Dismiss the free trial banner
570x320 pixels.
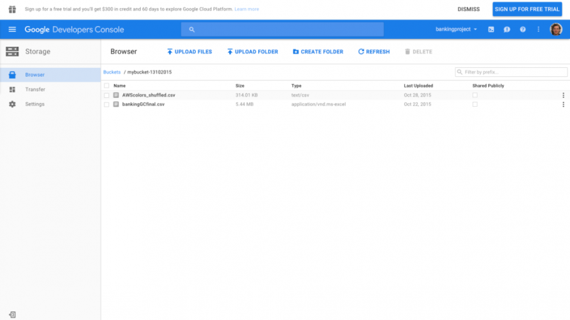click(x=469, y=9)
